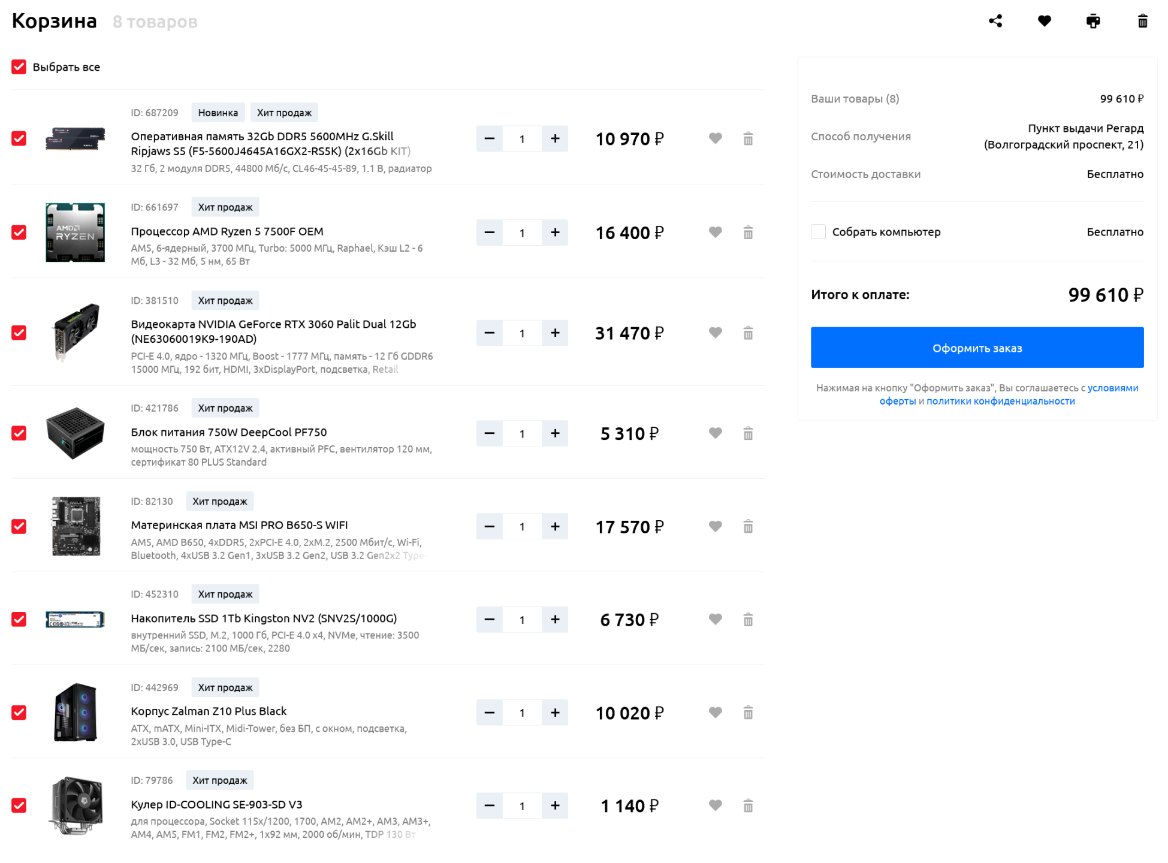
Task: Uncheck the DeepCool PF750 item
Action: [19, 433]
